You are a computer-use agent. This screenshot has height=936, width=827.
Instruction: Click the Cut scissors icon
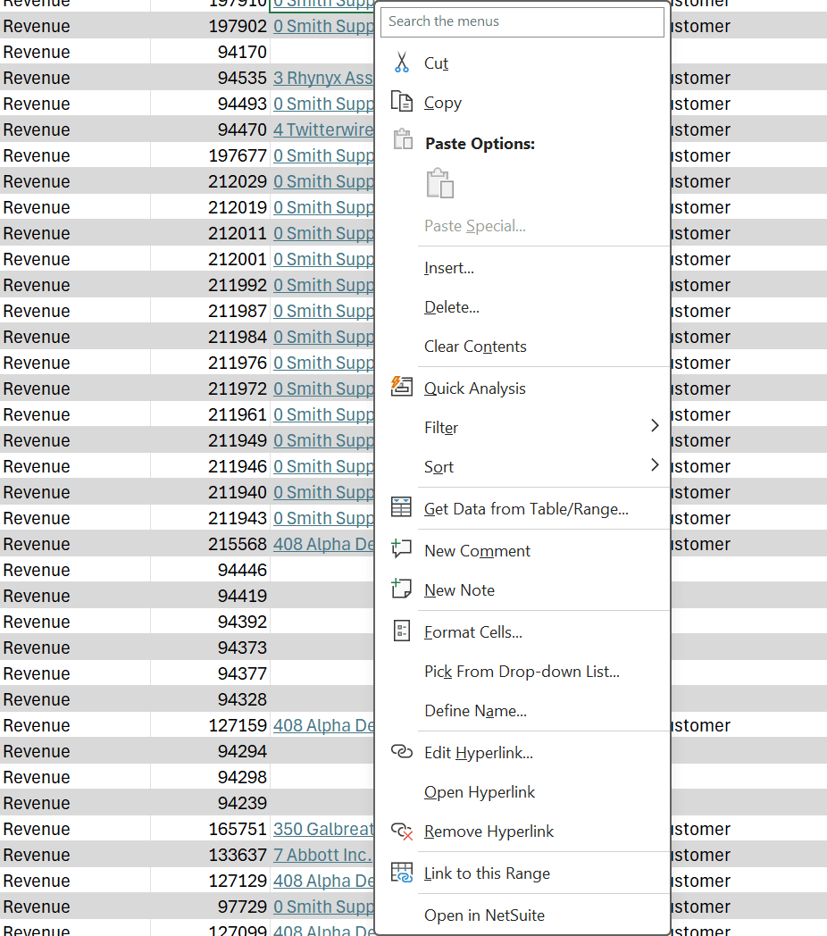tap(402, 63)
